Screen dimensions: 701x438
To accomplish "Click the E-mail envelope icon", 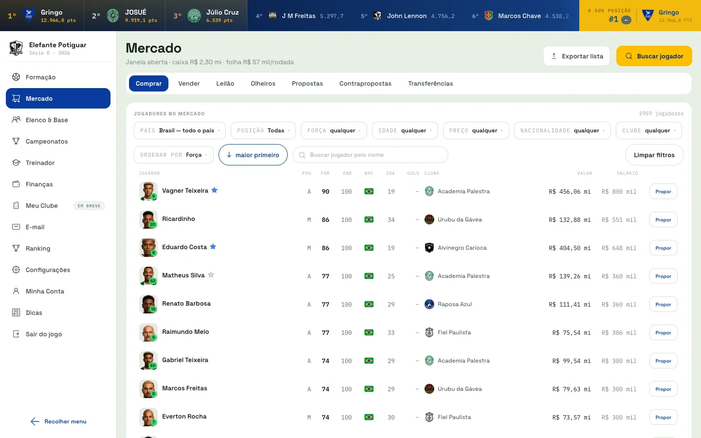I will coord(16,227).
